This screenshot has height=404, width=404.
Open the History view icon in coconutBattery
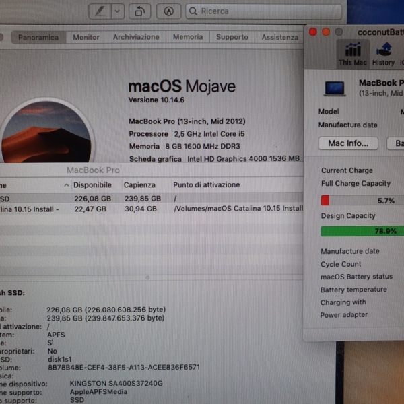click(x=383, y=54)
